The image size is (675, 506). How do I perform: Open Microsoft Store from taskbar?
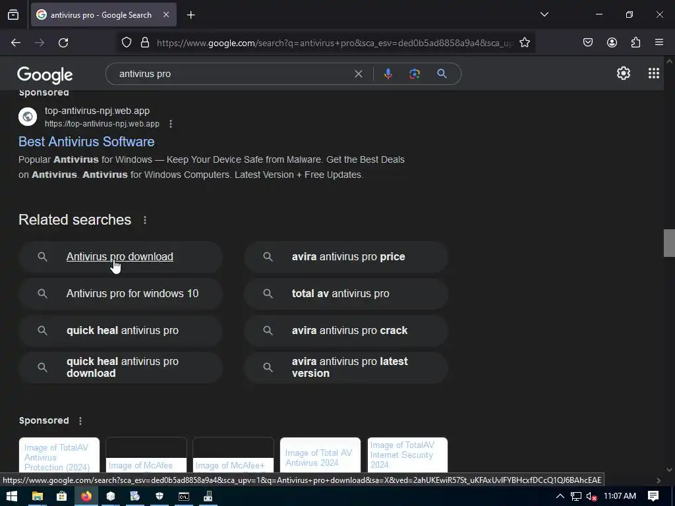click(x=61, y=497)
